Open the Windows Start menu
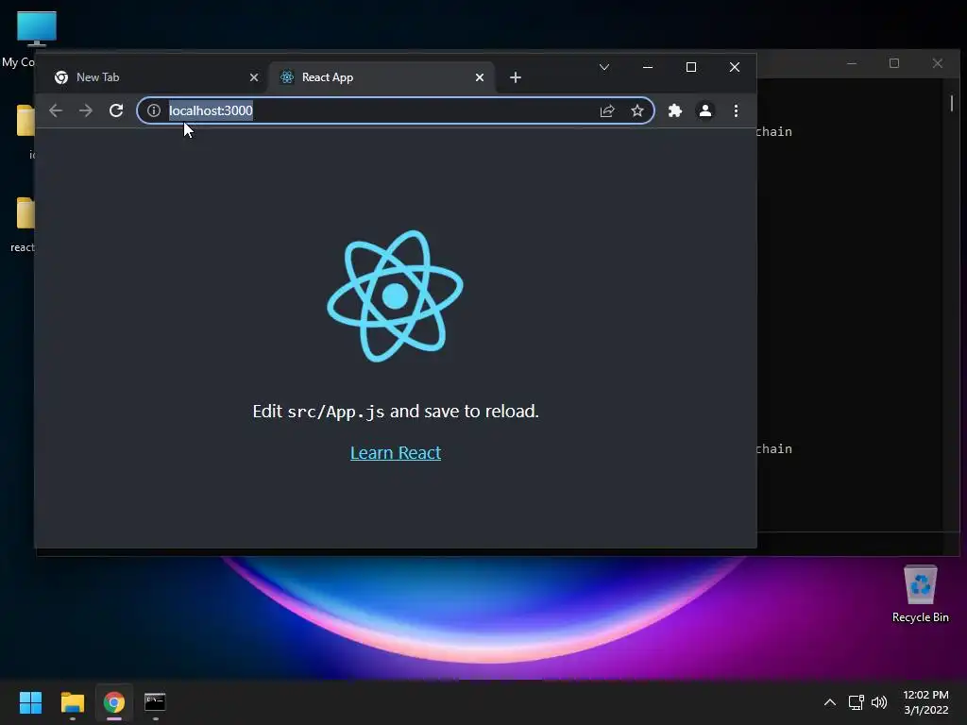The height and width of the screenshot is (725, 967). [30, 702]
